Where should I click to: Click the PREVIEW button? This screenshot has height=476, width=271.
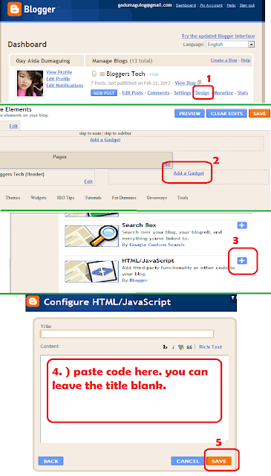point(189,113)
